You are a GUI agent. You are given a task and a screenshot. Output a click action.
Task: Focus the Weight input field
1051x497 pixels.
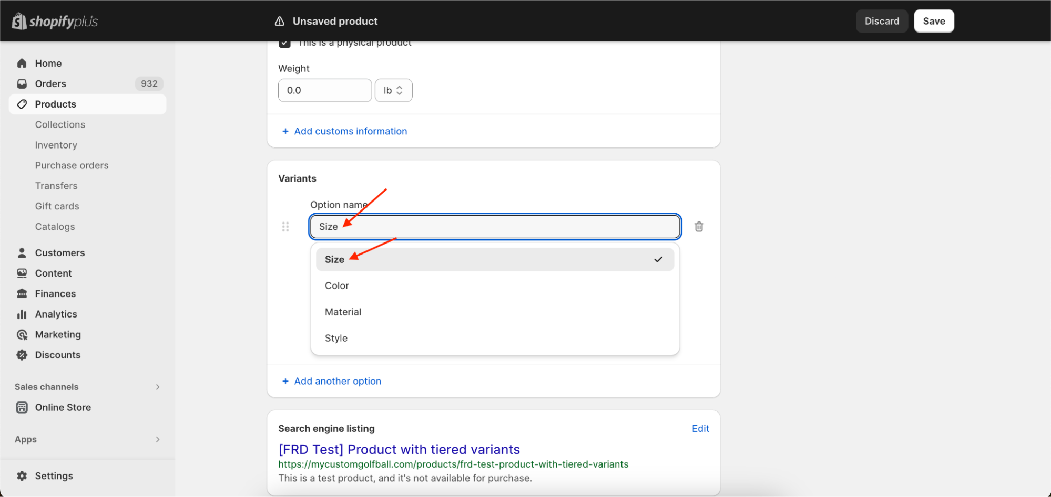tap(324, 90)
